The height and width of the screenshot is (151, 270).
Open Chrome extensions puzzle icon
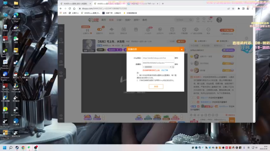click(239, 8)
